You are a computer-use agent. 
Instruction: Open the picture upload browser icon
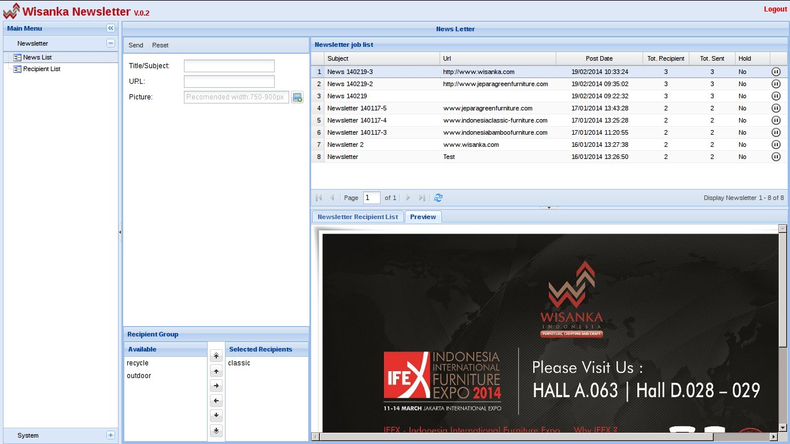pyautogui.click(x=297, y=98)
